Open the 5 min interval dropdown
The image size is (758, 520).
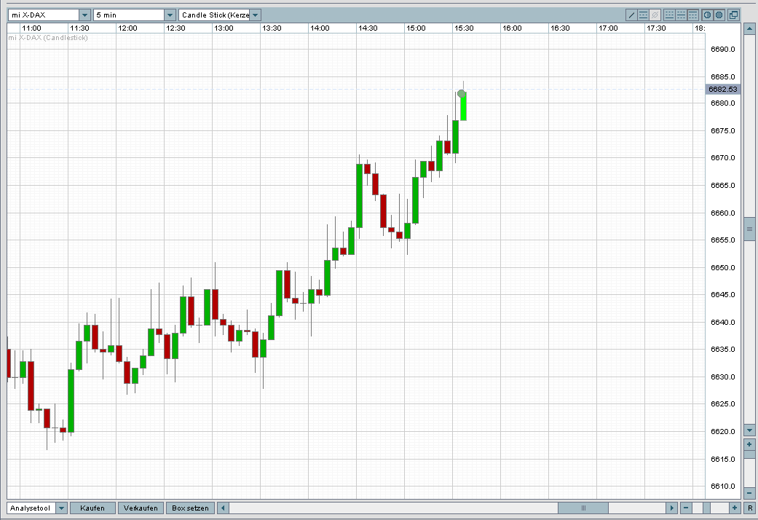point(170,15)
